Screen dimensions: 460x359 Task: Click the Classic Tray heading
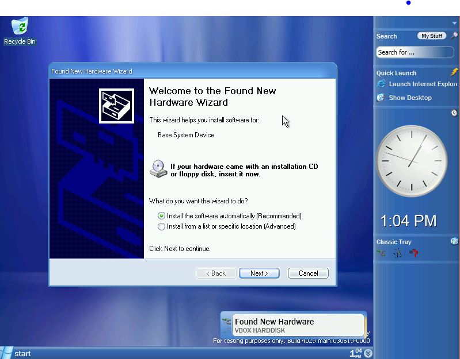(394, 242)
